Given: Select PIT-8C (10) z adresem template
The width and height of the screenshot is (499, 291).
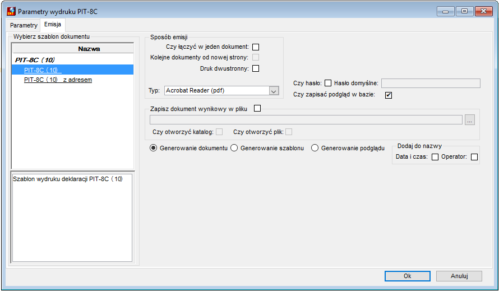Looking at the screenshot, I should click(x=58, y=80).
